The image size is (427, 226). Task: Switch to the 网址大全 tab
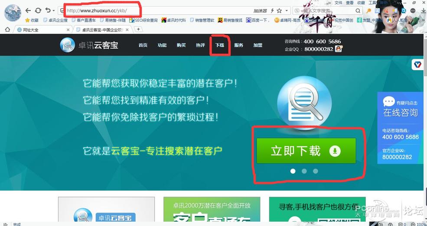click(44, 29)
